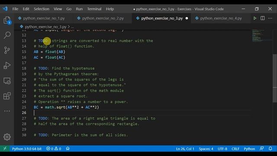Change indentation via Spaces: 4
Screen dimensions: 277x156
pos(206,149)
